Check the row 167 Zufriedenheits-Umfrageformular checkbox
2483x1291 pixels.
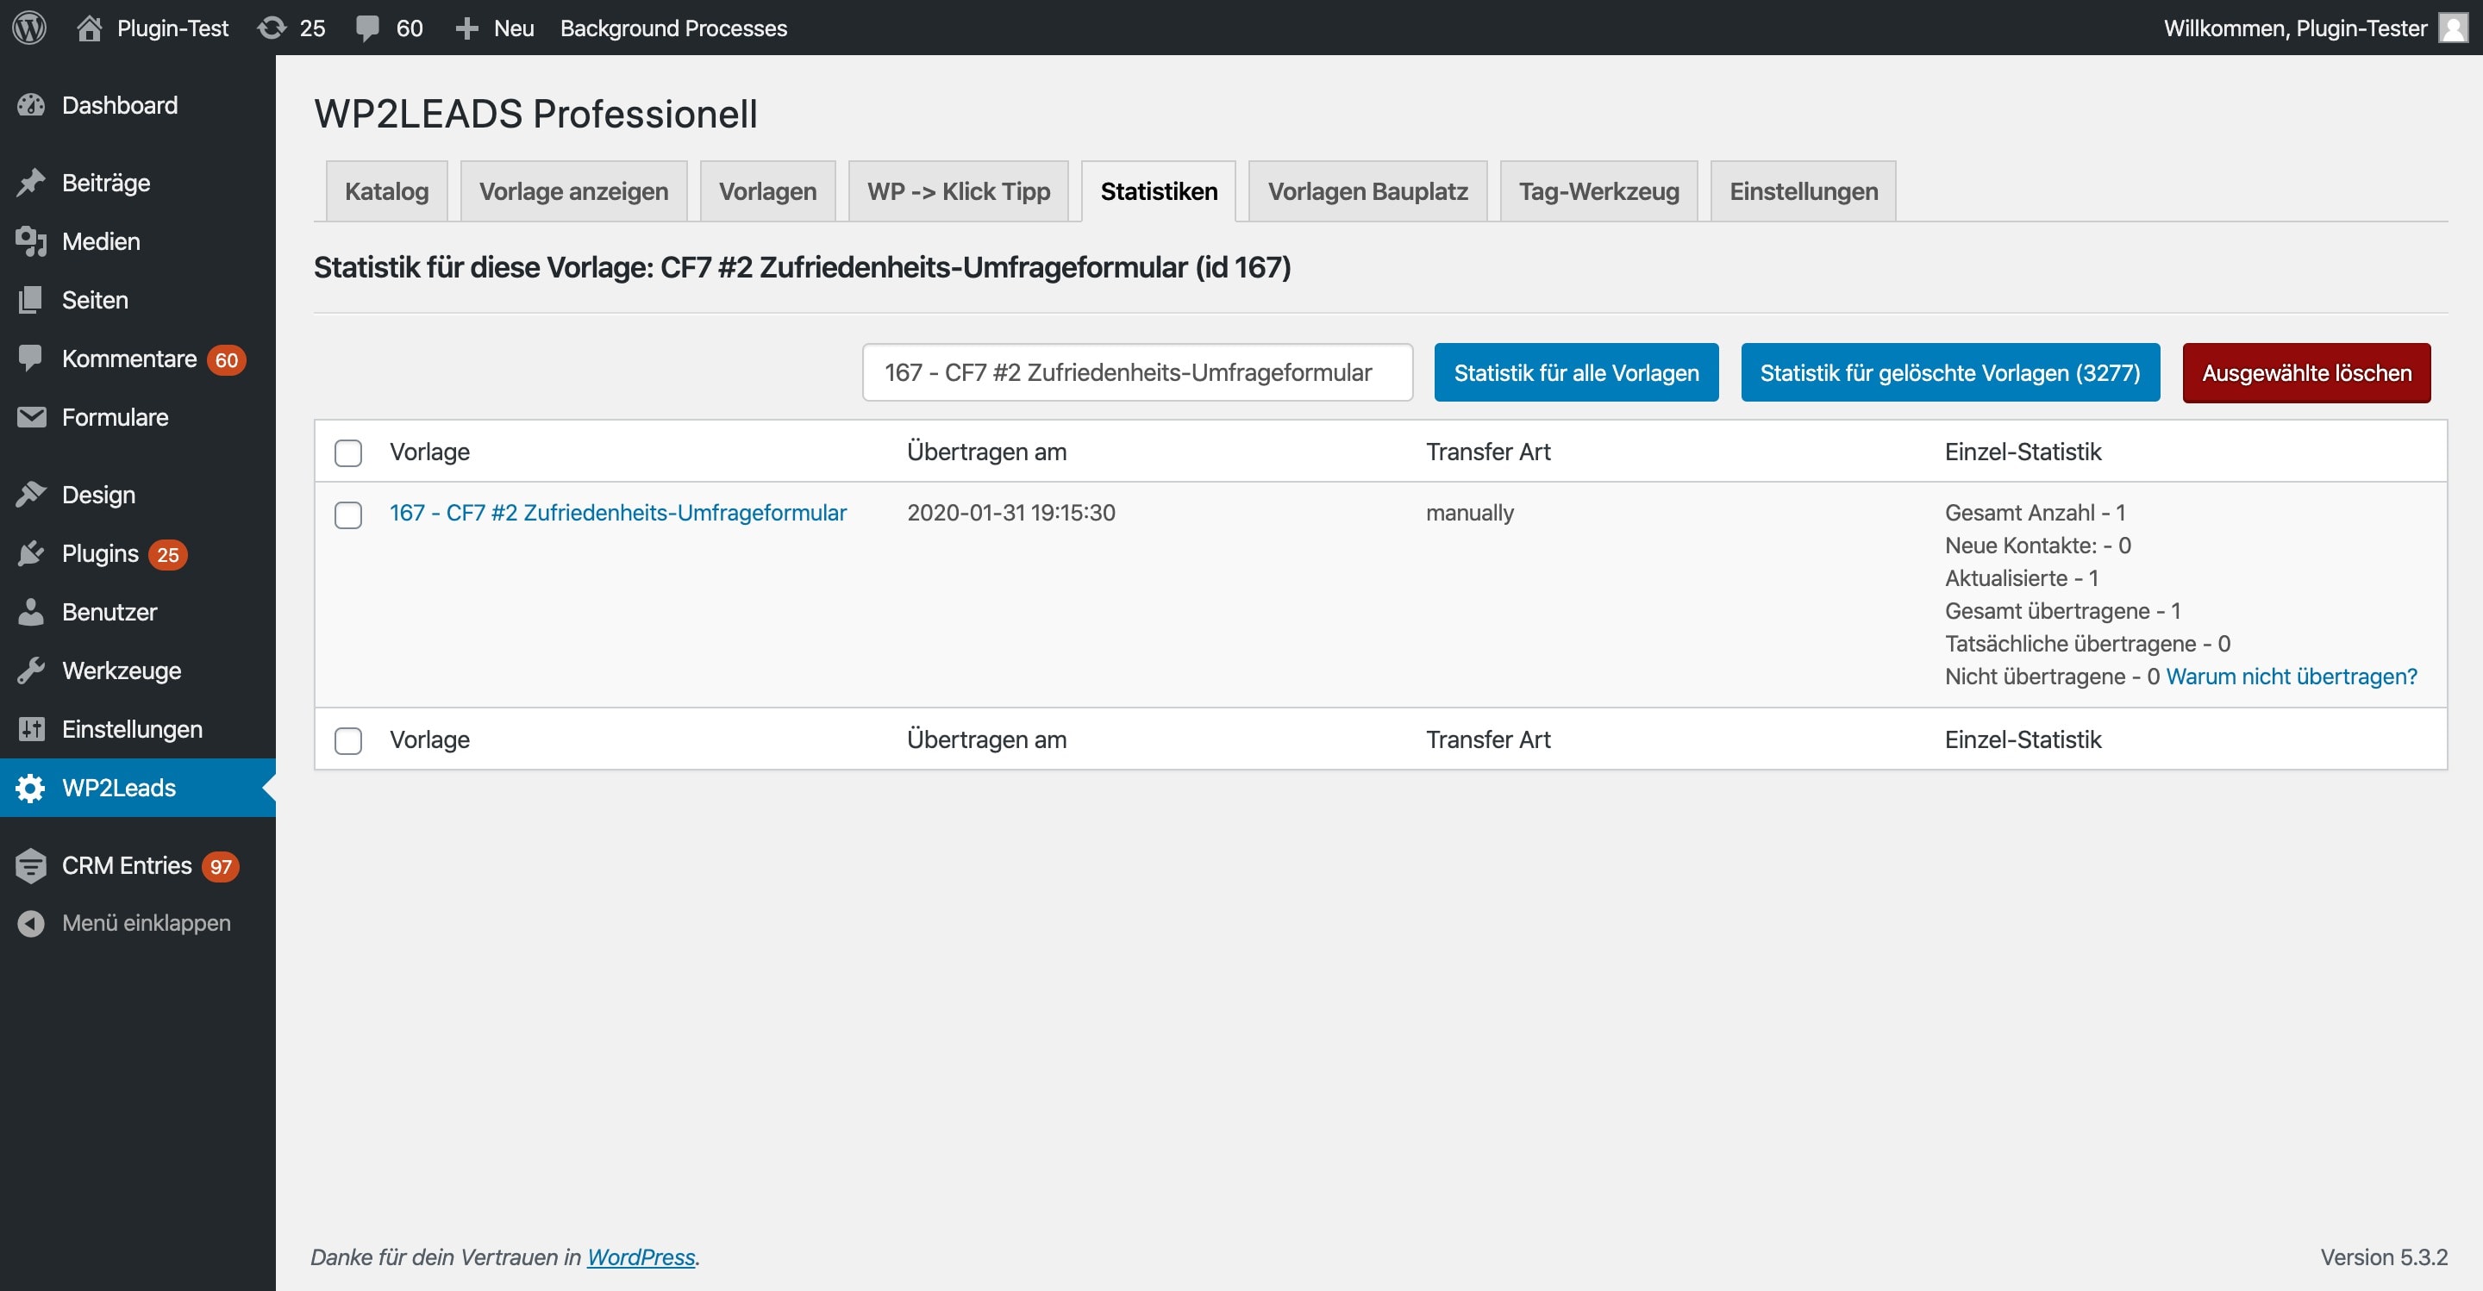click(x=348, y=515)
